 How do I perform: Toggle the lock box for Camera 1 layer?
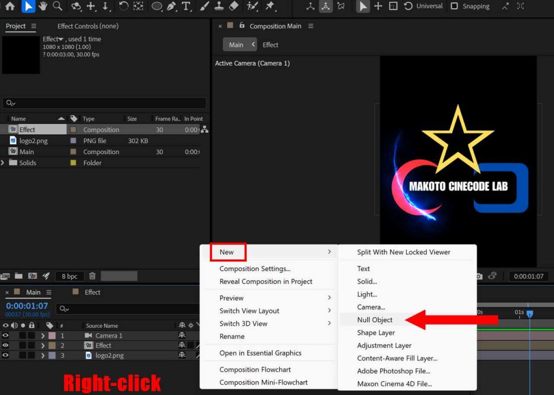click(31, 335)
